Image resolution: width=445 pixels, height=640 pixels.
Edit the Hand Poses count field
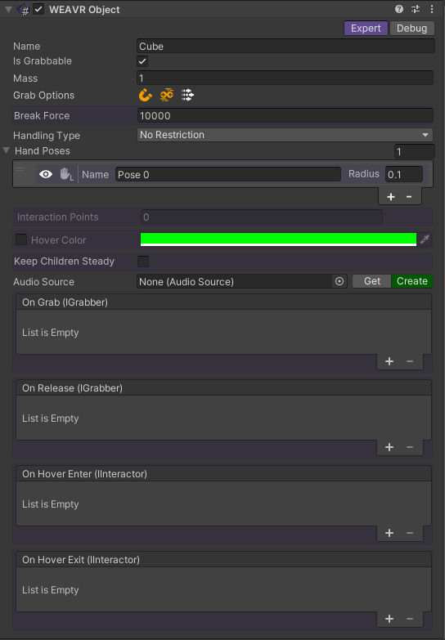[415, 151]
